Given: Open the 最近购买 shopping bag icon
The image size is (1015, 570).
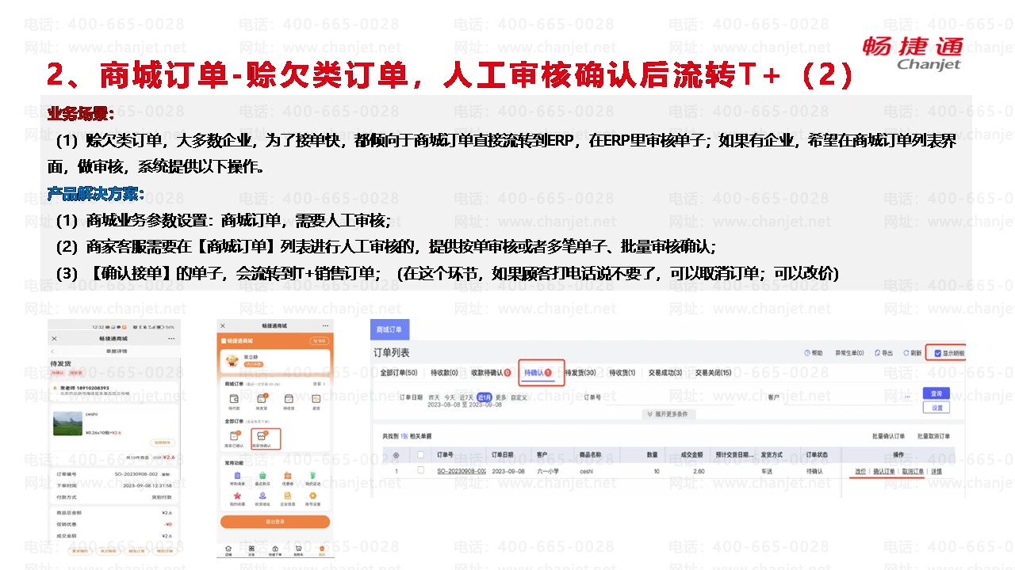Looking at the screenshot, I should point(262,475).
